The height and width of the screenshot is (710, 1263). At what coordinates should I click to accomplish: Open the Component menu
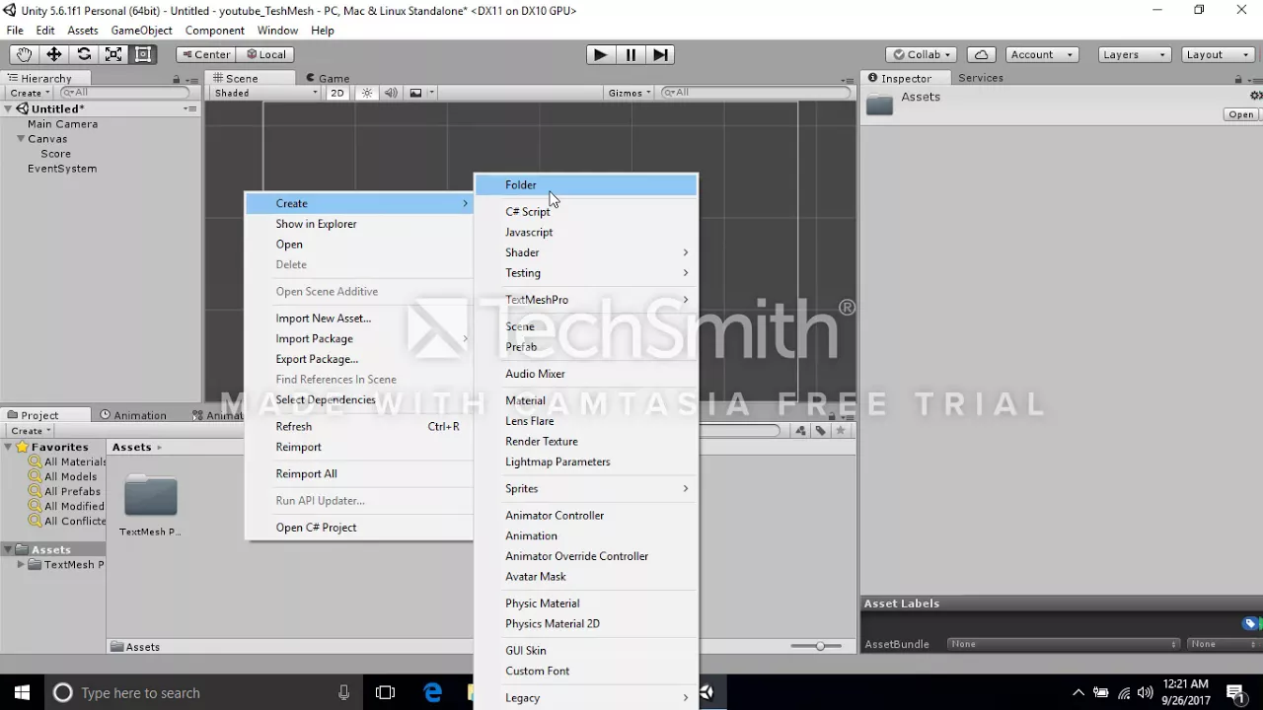pyautogui.click(x=214, y=31)
